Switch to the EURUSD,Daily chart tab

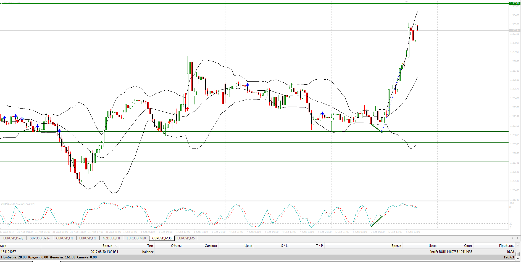coord(13,238)
